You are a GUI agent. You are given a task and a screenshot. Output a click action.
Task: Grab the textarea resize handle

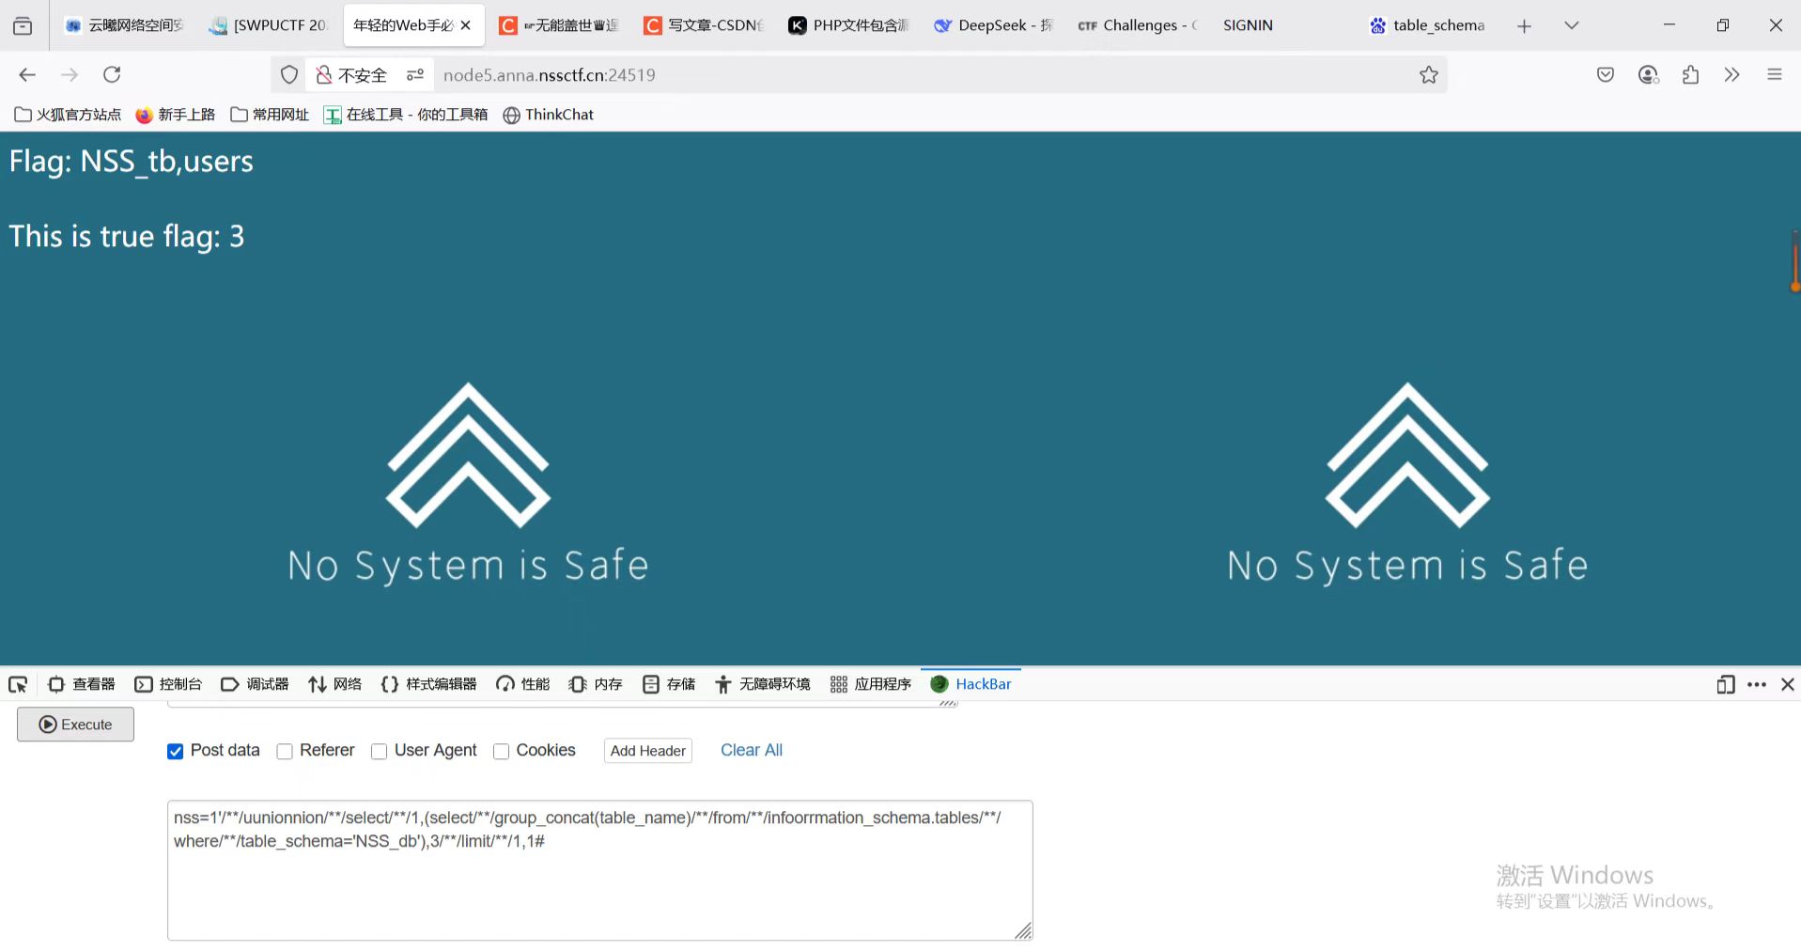(1023, 930)
